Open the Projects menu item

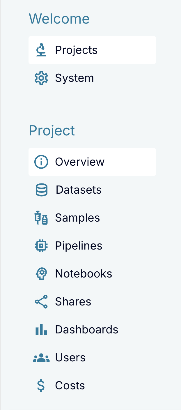[92, 50]
